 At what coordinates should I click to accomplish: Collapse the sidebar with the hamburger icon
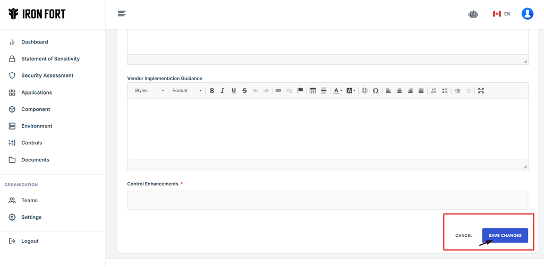(x=122, y=14)
